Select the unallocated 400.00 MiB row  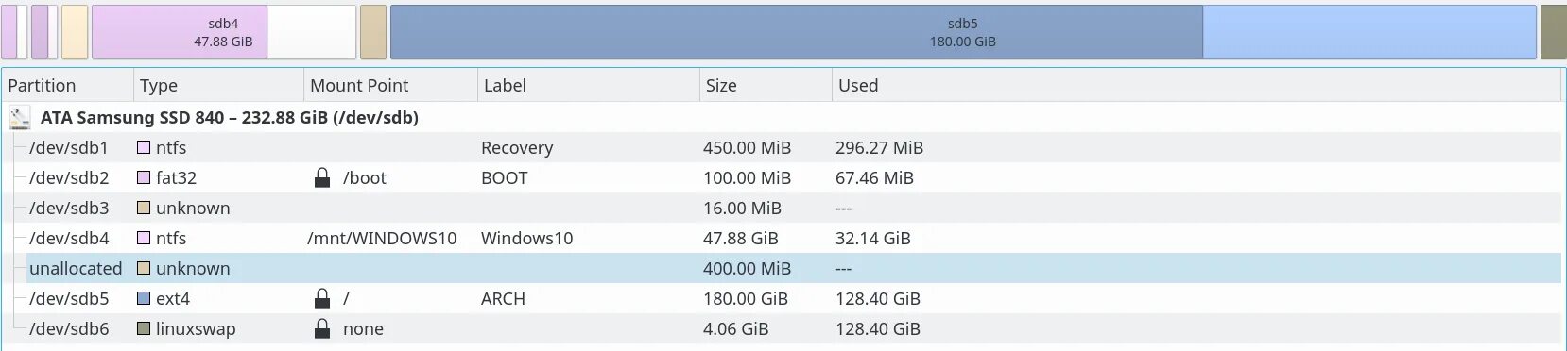click(782, 268)
